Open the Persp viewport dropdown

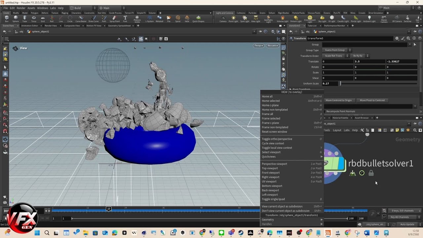tap(259, 46)
